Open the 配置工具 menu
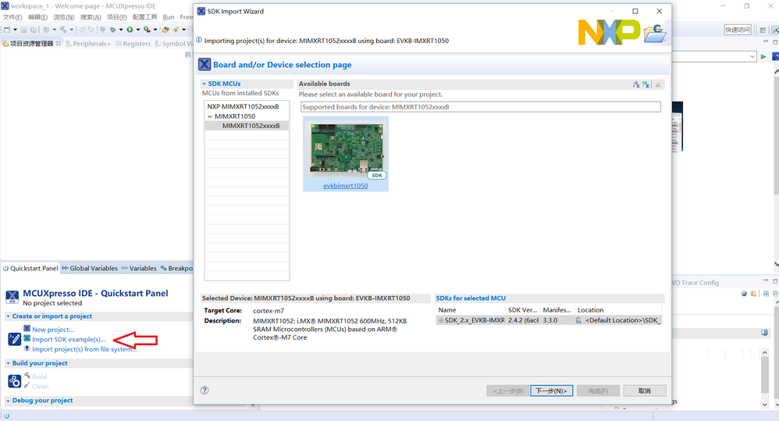The image size is (779, 421). click(144, 17)
